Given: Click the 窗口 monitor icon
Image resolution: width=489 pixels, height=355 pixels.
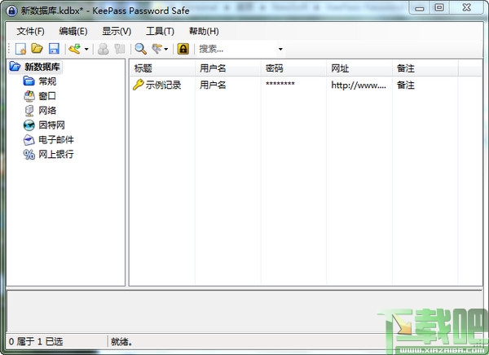Looking at the screenshot, I should pos(29,96).
